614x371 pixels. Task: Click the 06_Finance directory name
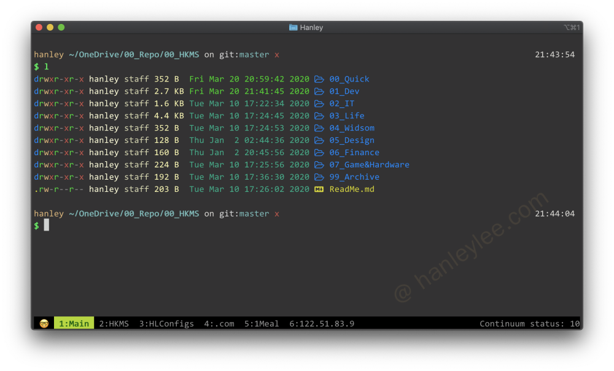[x=354, y=153]
